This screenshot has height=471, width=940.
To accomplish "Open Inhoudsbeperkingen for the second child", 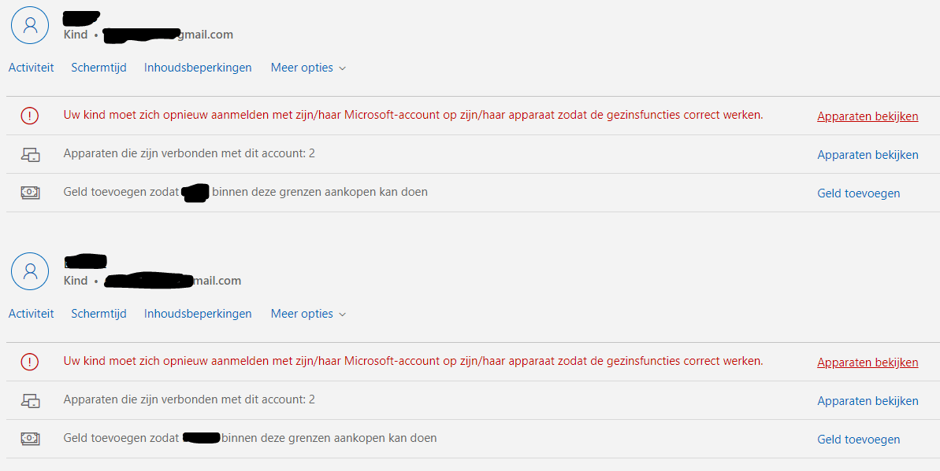I will pyautogui.click(x=198, y=314).
